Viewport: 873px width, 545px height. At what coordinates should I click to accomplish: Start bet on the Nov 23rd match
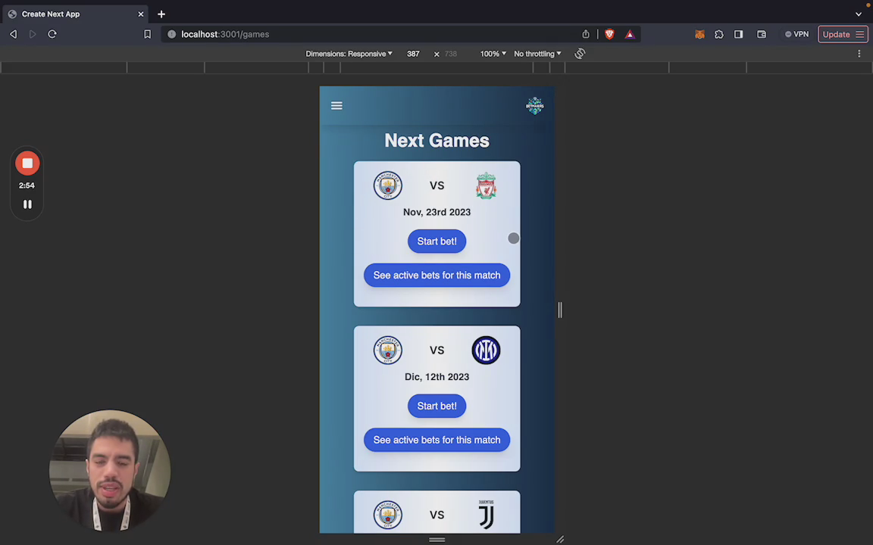point(436,241)
